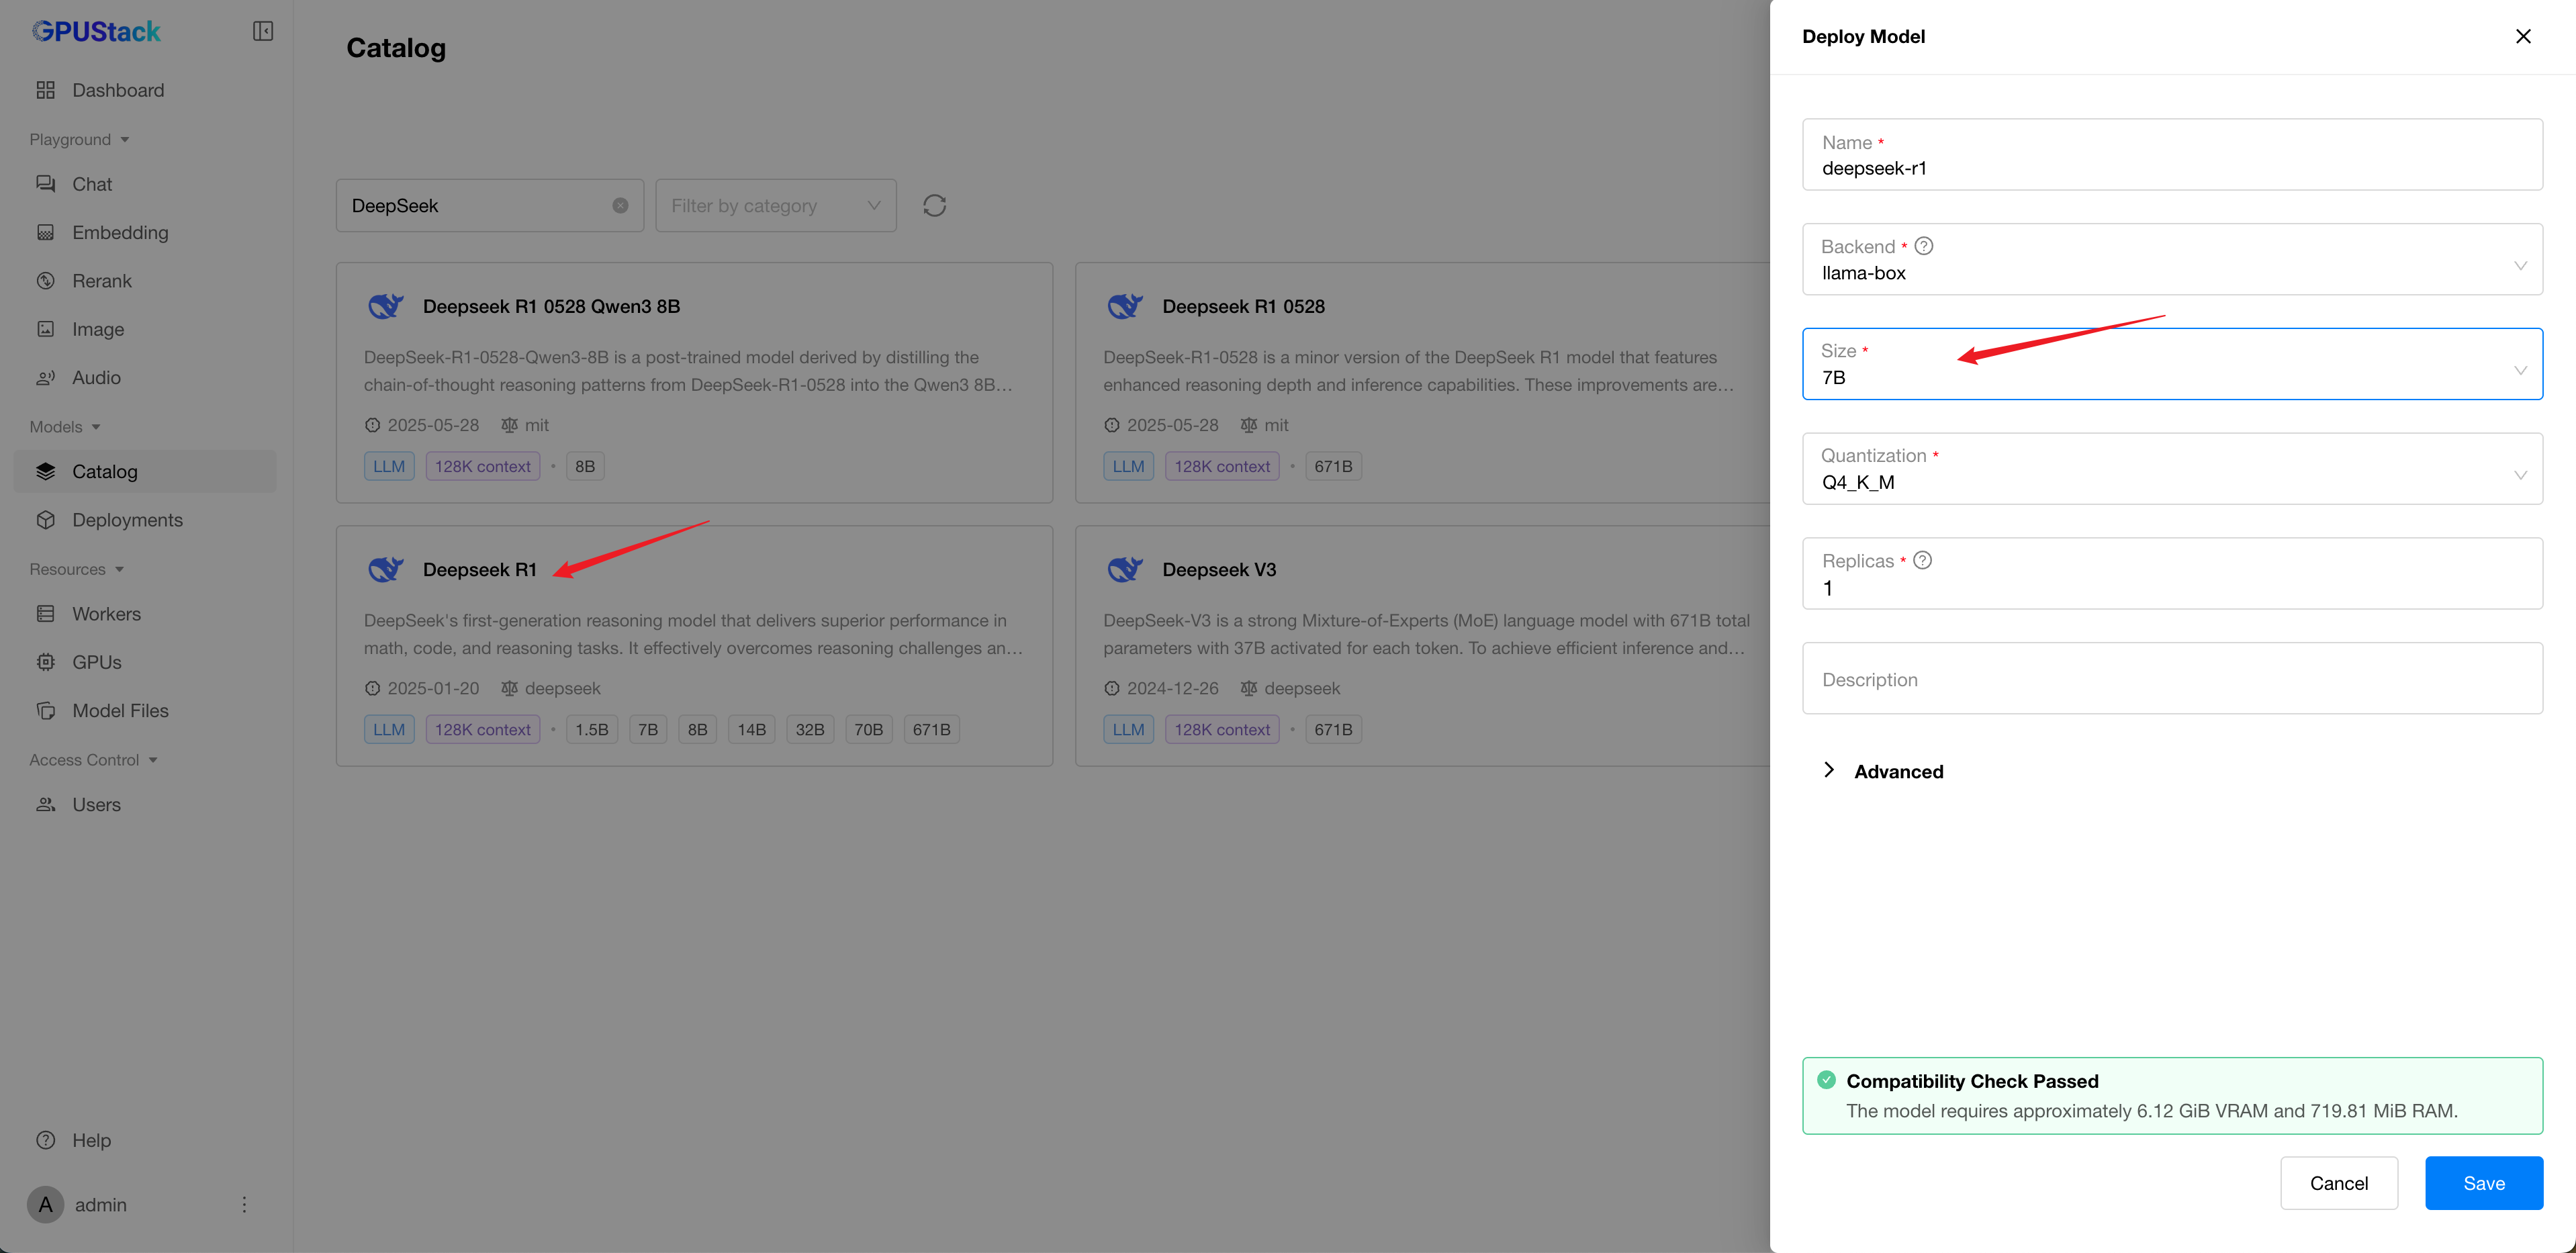Open the Model Files page
The image size is (2576, 1253).
click(x=120, y=711)
